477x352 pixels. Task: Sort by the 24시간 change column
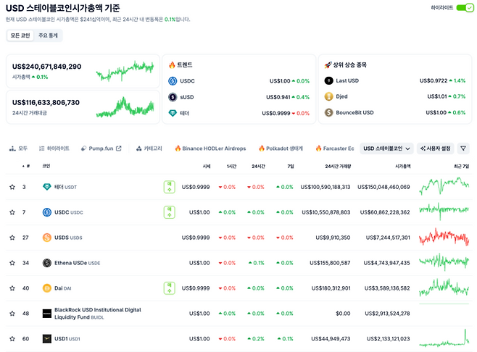(x=258, y=166)
